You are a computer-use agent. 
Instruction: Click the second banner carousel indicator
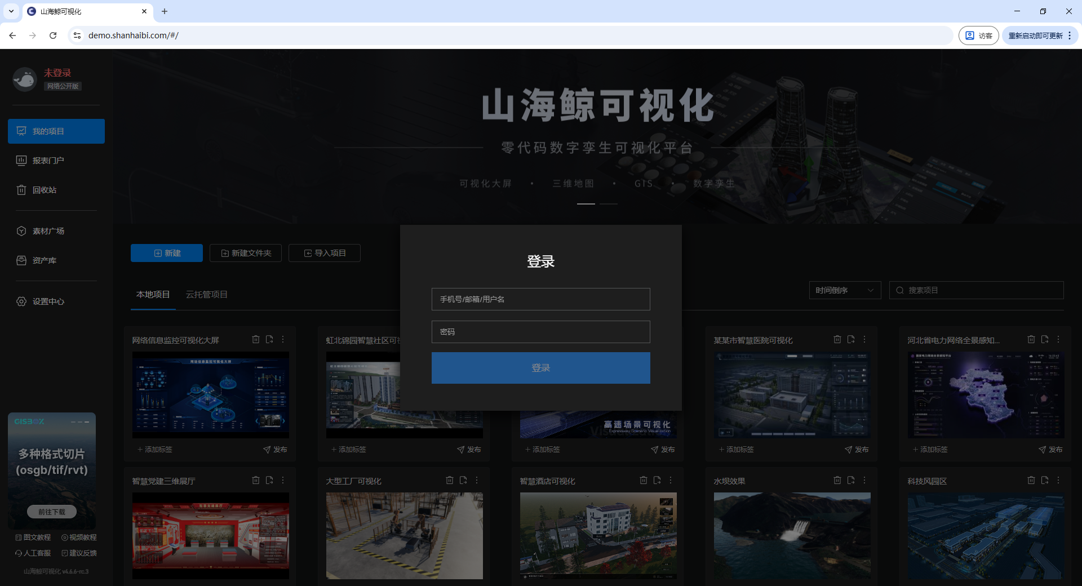click(609, 203)
